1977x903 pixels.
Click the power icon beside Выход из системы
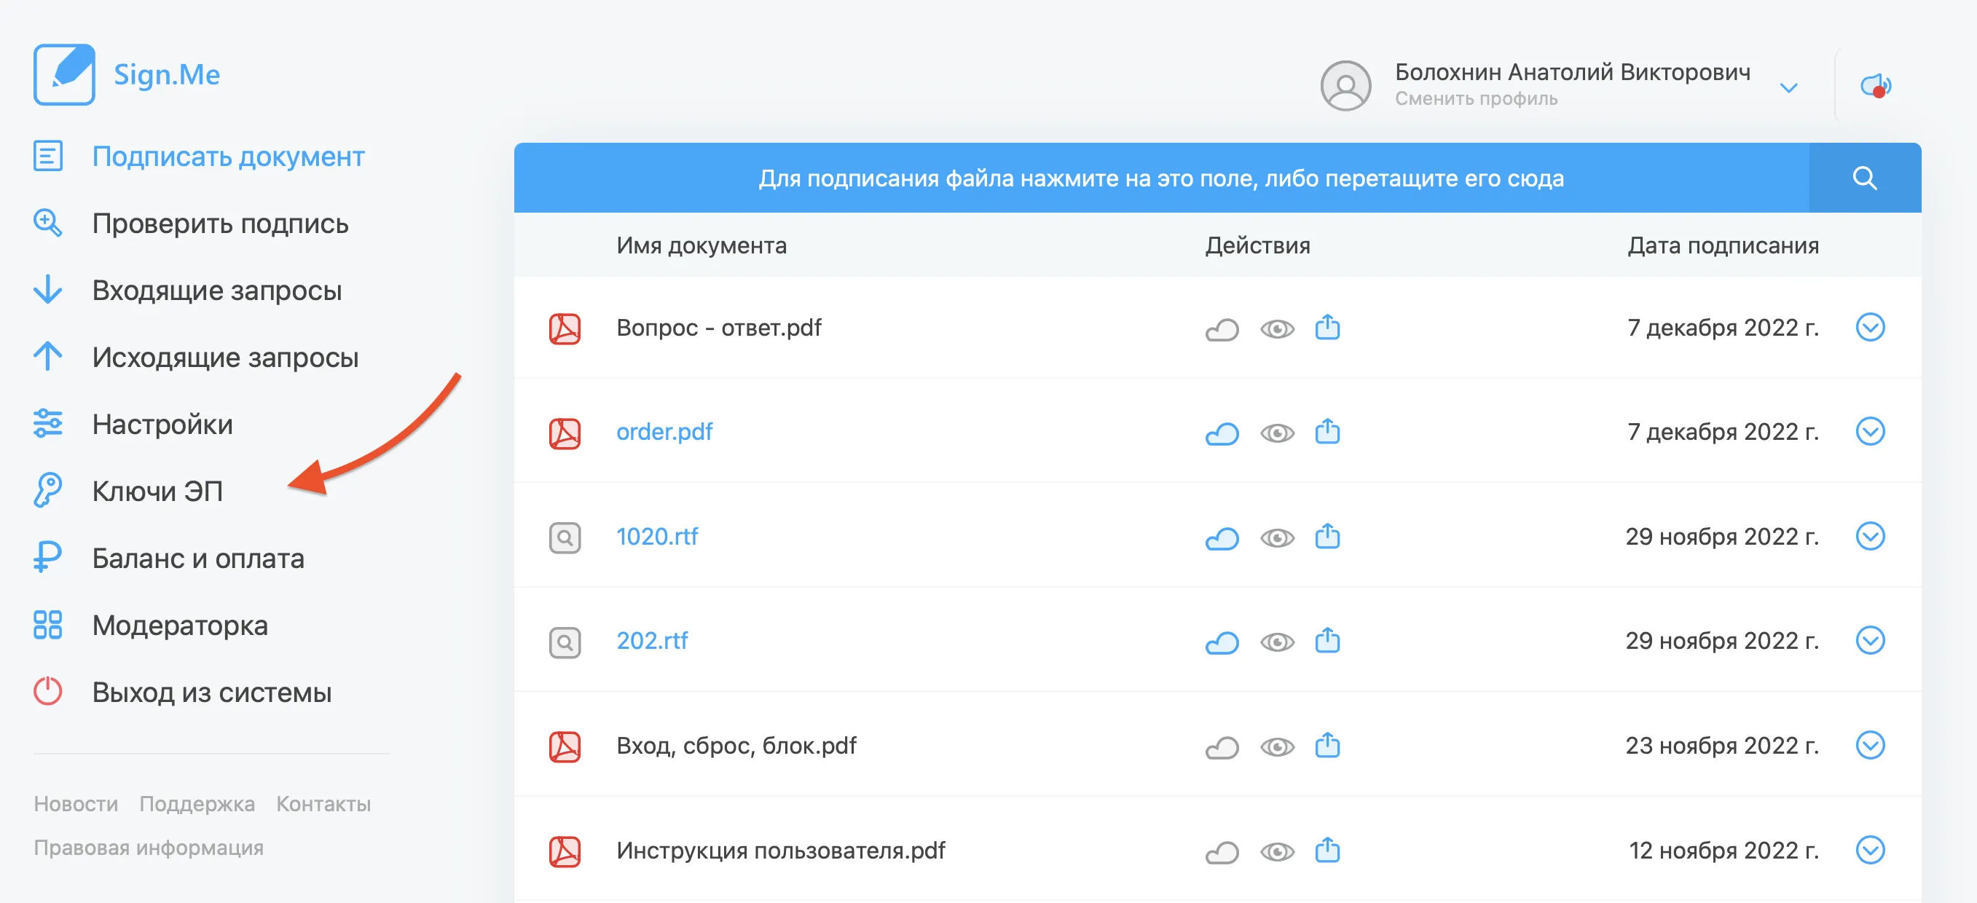click(47, 690)
